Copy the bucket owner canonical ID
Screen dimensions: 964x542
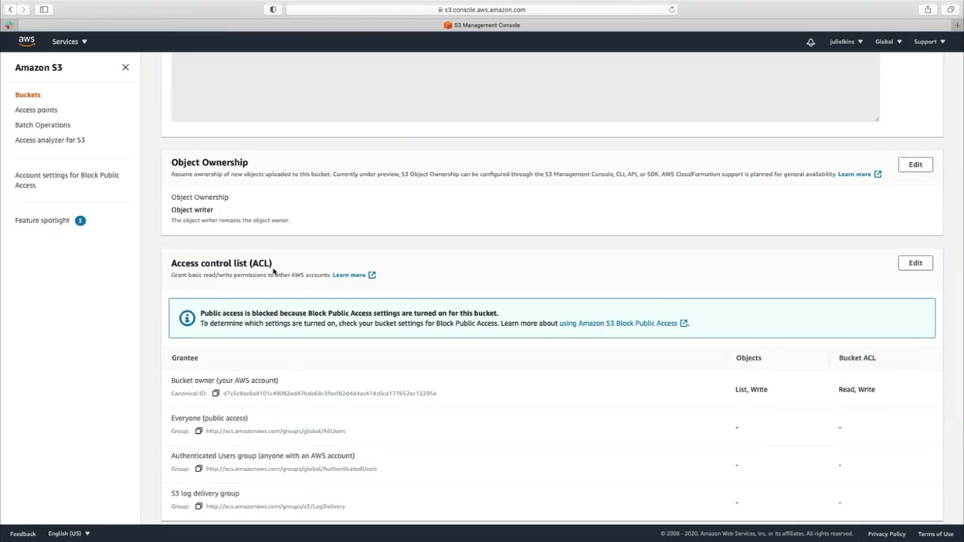[216, 393]
